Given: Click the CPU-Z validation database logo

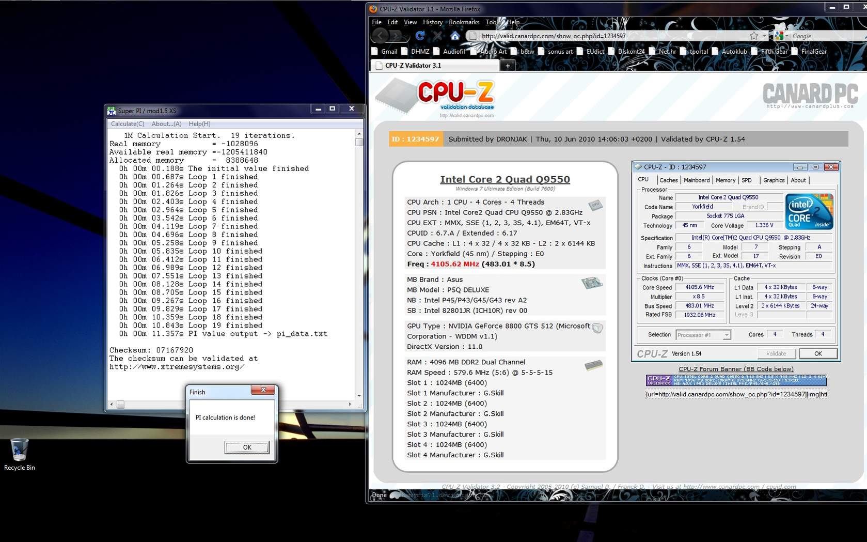Looking at the screenshot, I should 455,96.
